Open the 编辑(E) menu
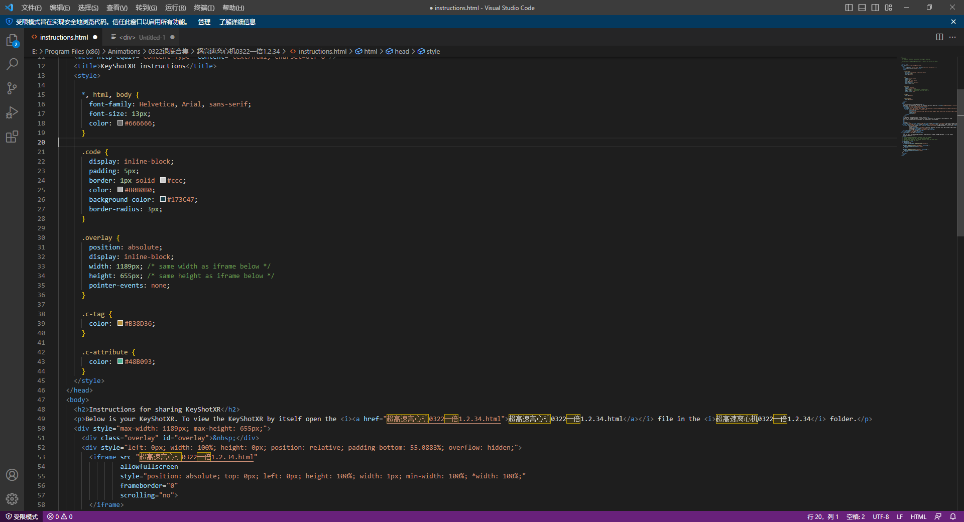 (x=60, y=8)
